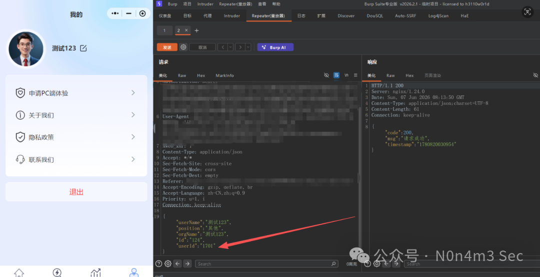Switch to the 代理 tab

click(x=207, y=16)
